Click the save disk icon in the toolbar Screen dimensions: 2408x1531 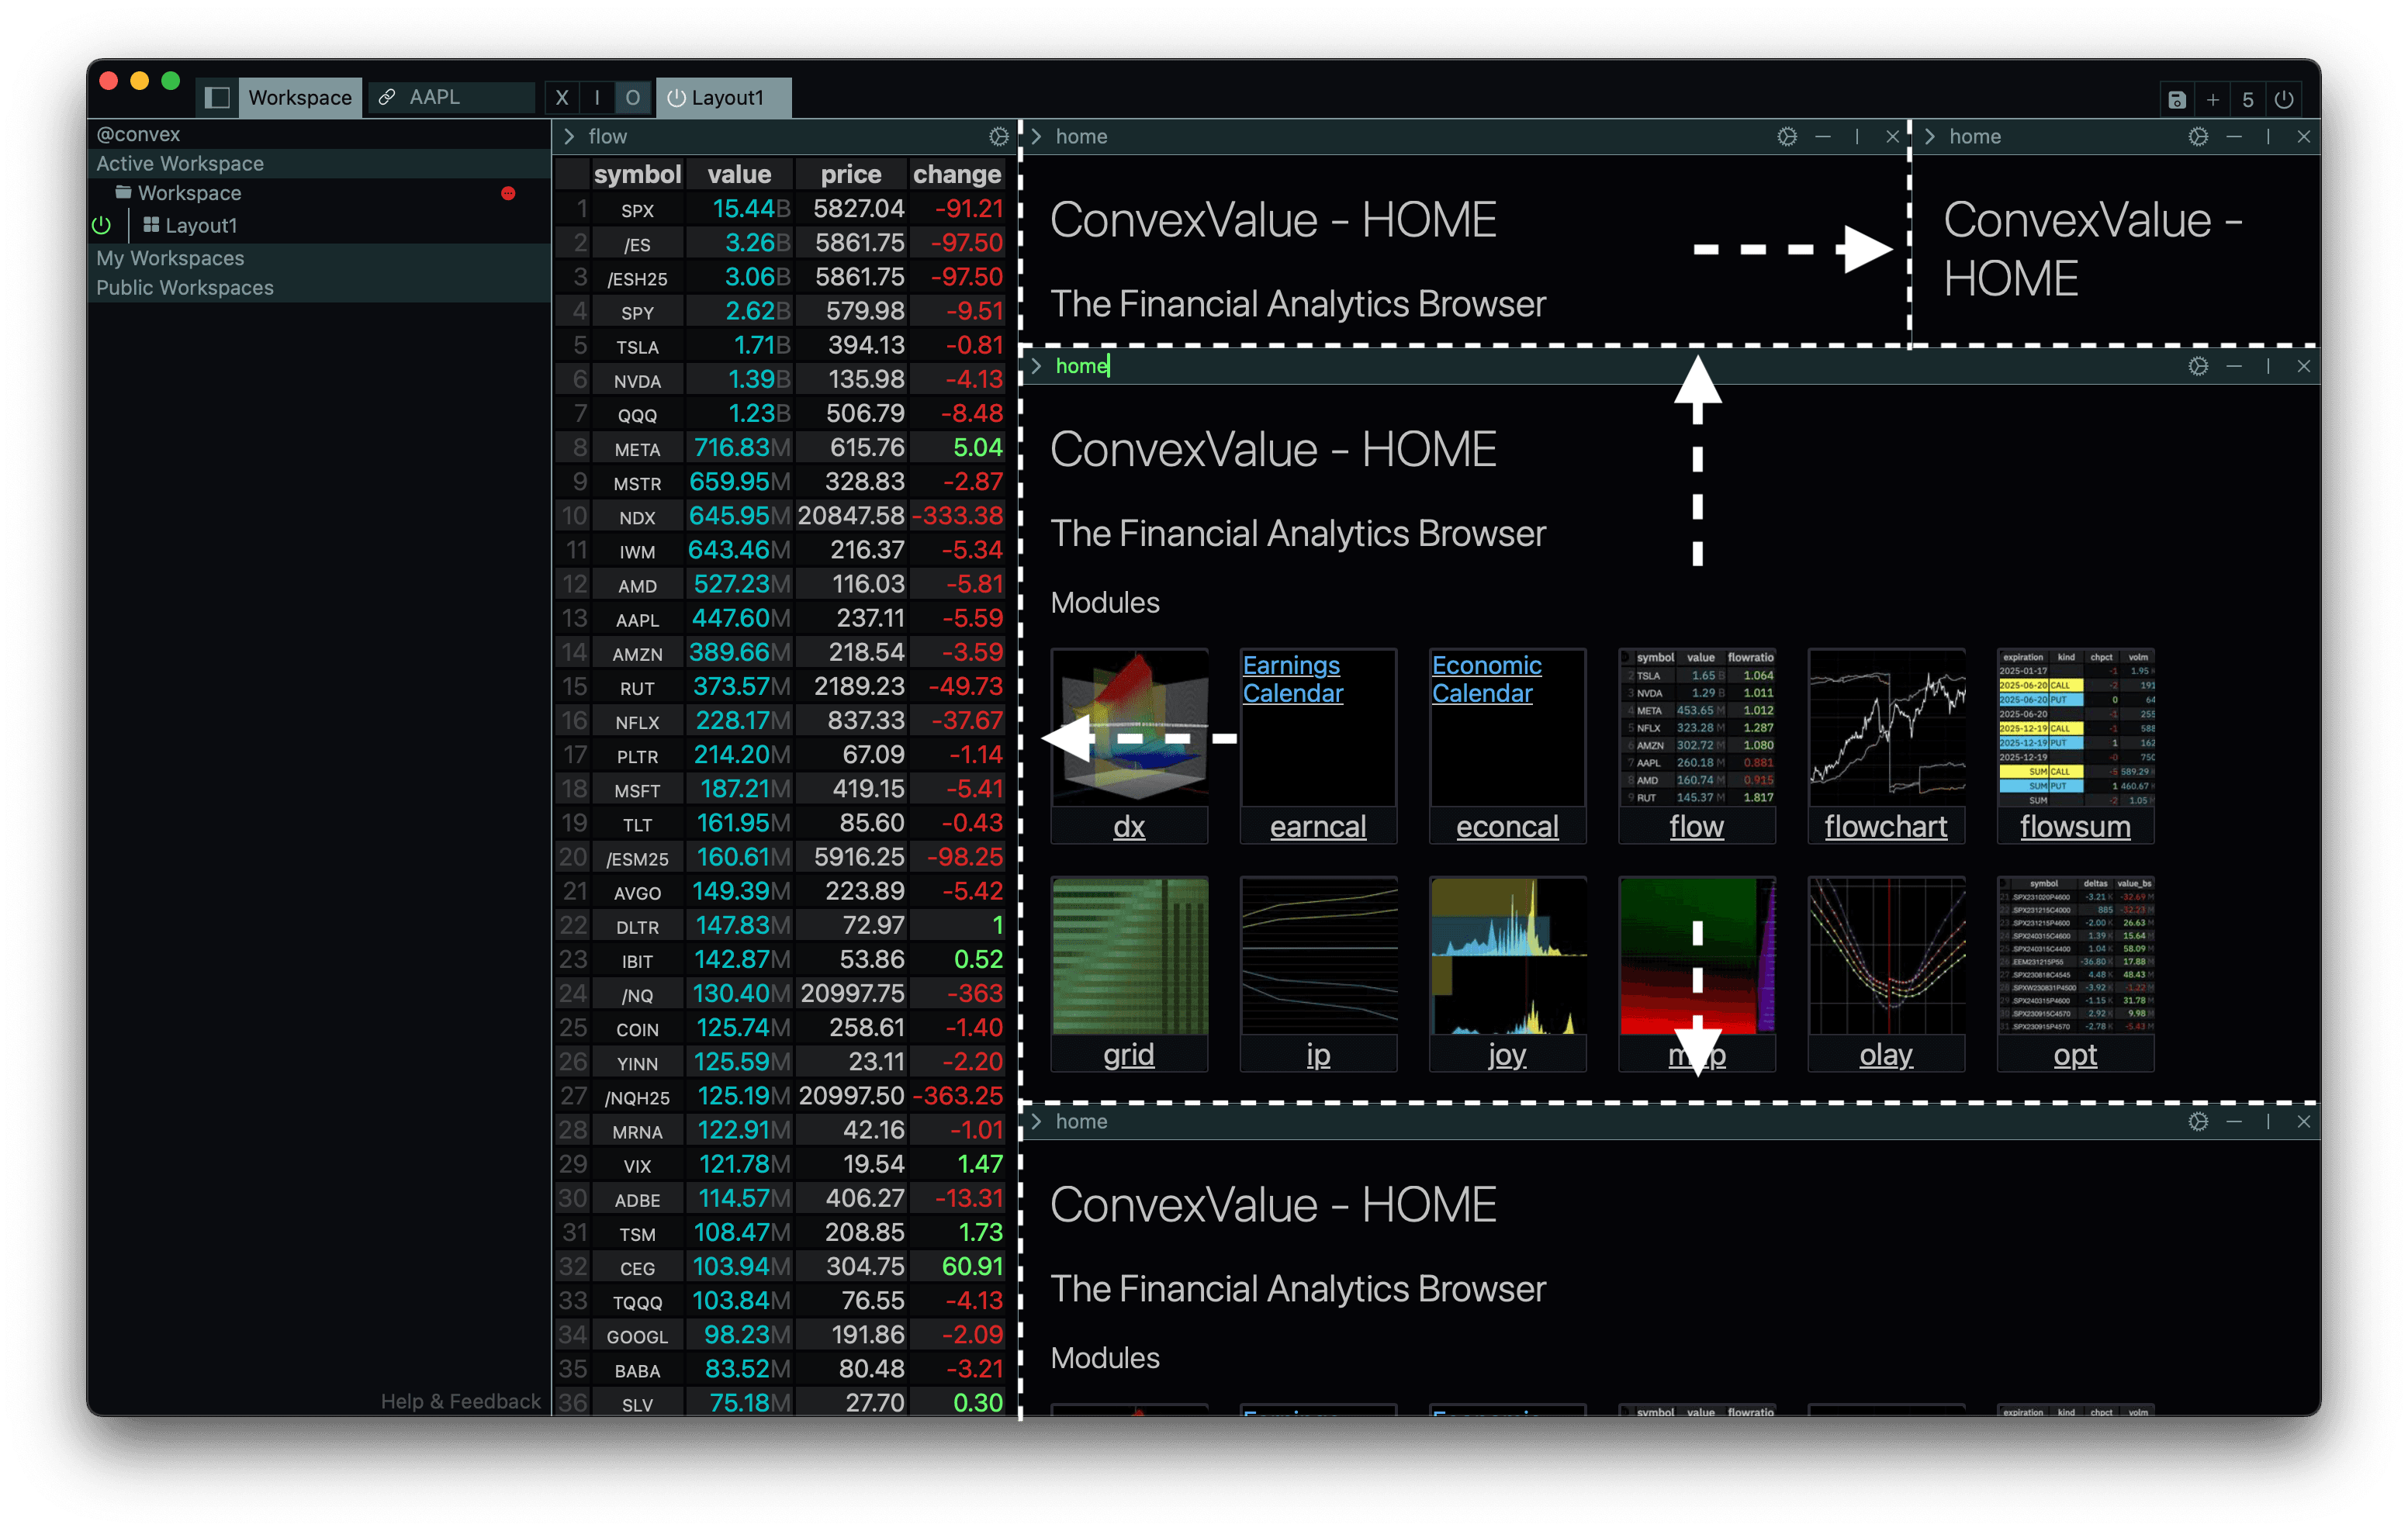2177,99
